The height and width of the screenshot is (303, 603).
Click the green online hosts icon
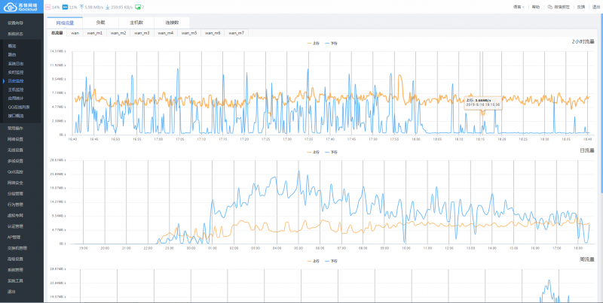138,7
